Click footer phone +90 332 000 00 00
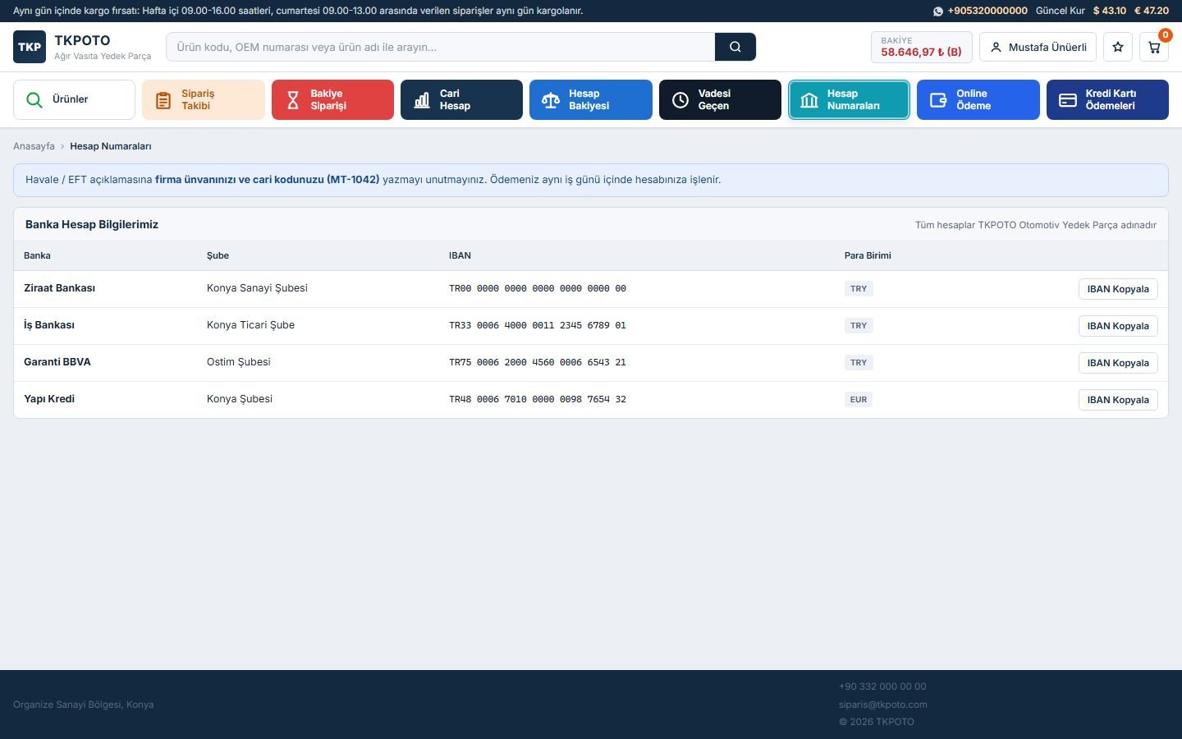Viewport: 1182px width, 739px height. [882, 686]
